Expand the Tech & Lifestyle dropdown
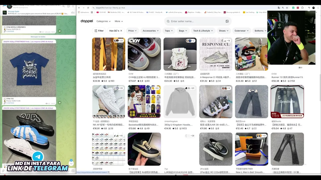This screenshot has width=321, height=180. click(x=203, y=31)
